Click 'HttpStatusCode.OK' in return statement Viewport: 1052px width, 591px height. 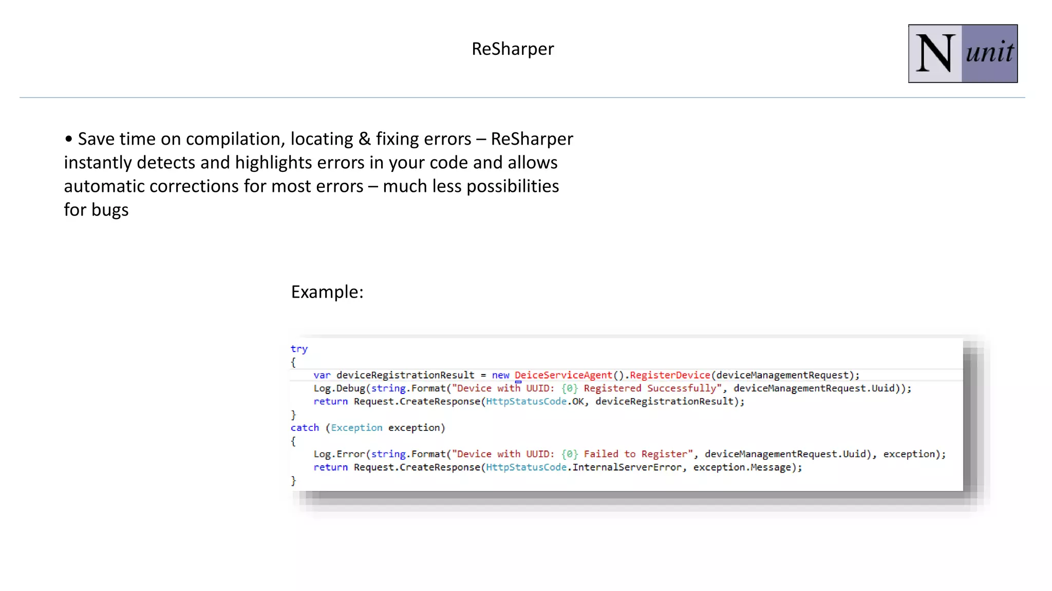(x=535, y=401)
